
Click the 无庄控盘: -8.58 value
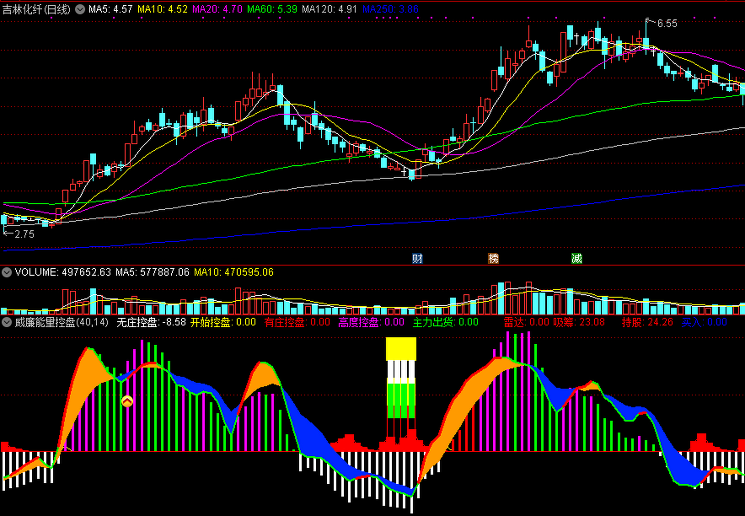pos(151,322)
